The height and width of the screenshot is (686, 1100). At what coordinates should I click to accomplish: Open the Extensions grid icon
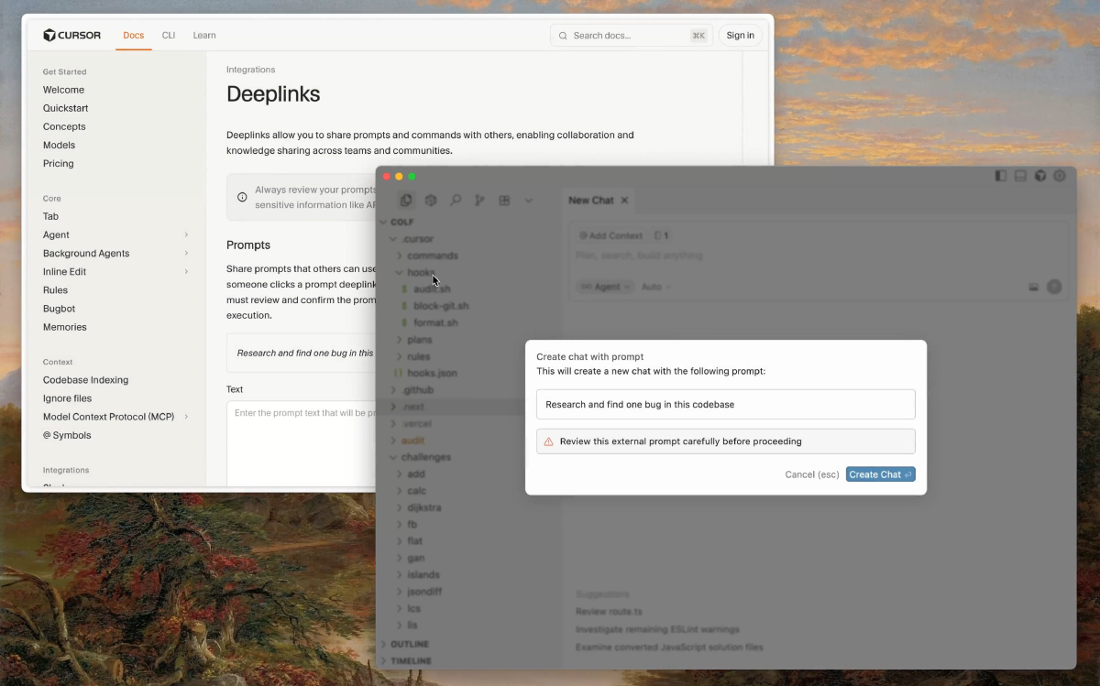click(504, 201)
